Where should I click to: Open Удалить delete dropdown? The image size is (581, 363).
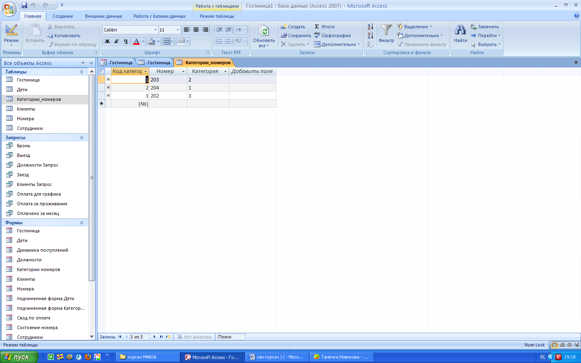coord(295,44)
